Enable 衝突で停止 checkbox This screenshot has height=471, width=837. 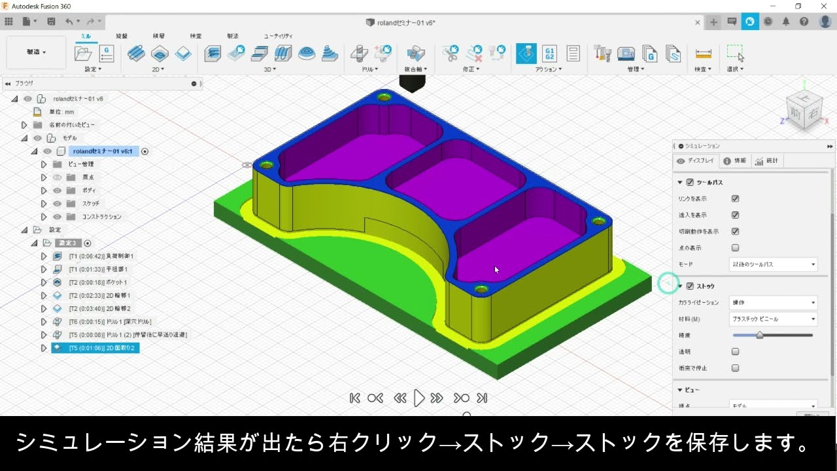[x=735, y=368]
